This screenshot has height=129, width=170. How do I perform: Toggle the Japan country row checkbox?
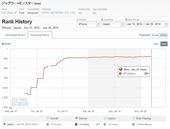pos(5,124)
